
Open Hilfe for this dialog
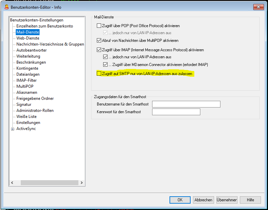pyautogui.click(x=250, y=200)
